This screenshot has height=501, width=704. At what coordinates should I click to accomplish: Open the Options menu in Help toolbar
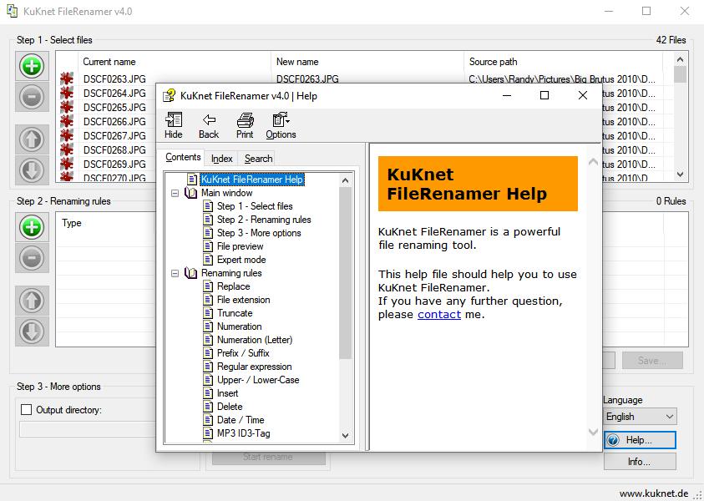(x=281, y=126)
